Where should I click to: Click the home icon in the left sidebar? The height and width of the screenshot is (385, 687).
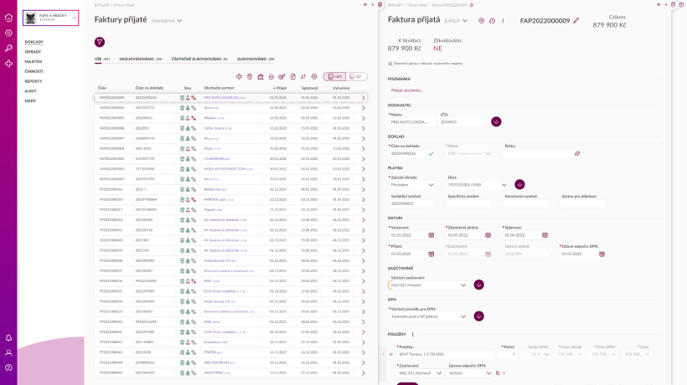[x=8, y=18]
